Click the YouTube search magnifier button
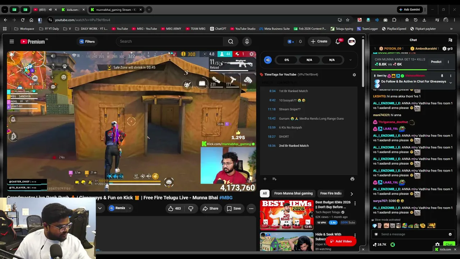The width and height of the screenshot is (460, 259). tap(231, 41)
